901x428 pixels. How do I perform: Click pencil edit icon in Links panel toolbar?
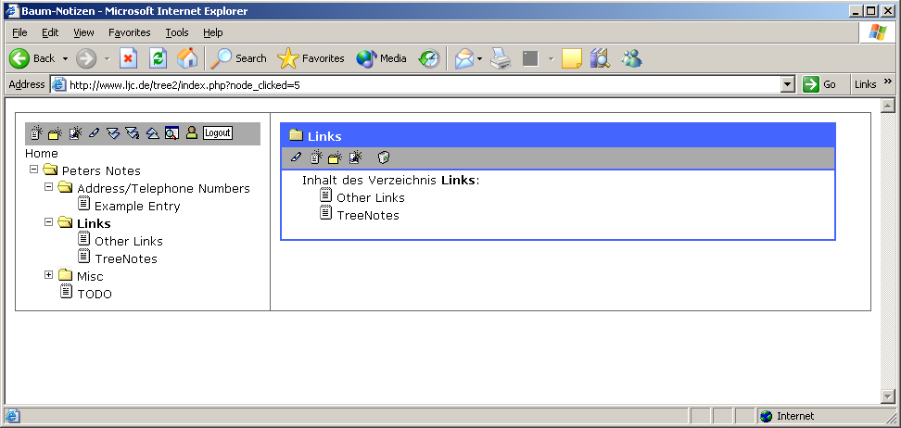coord(296,157)
